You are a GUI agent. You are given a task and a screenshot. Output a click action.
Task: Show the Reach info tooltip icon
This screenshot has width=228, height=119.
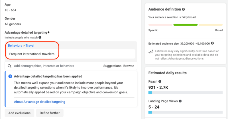[160, 81]
